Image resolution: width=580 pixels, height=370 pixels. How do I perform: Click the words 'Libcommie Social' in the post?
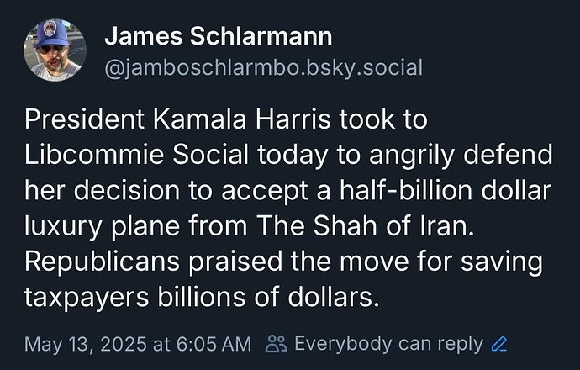click(136, 155)
